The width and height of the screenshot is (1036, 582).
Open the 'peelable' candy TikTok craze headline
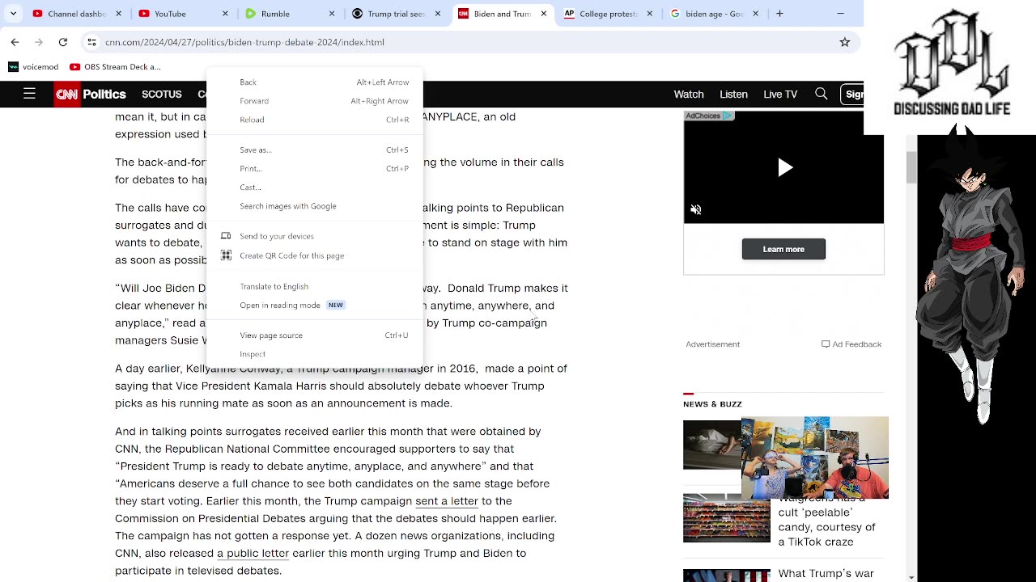tap(827, 521)
